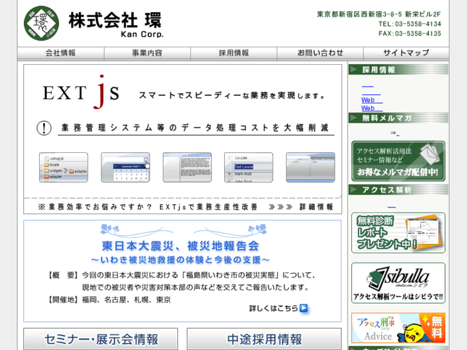This screenshot has width=467, height=350.
Task: Click the 採用情報 sidebar section header
Action: pyautogui.click(x=398, y=70)
